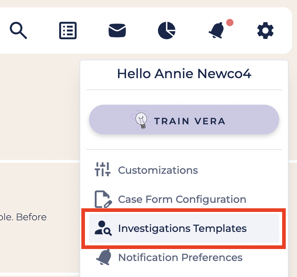Open the gear settings icon
Viewport: 297px width, 277px height.
pyautogui.click(x=265, y=31)
